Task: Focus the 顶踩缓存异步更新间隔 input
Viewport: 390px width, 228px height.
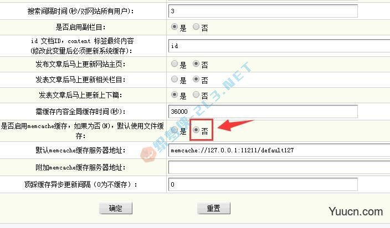Action: point(263,184)
